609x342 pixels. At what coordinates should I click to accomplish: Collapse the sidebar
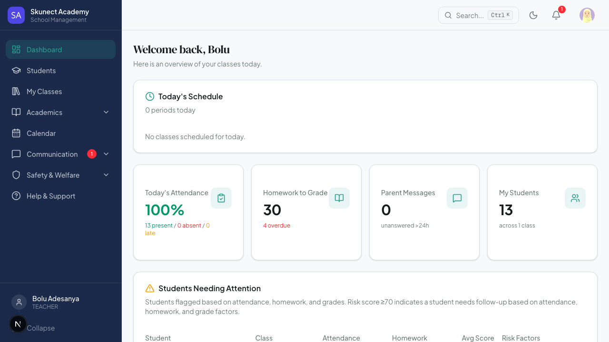coord(40,328)
